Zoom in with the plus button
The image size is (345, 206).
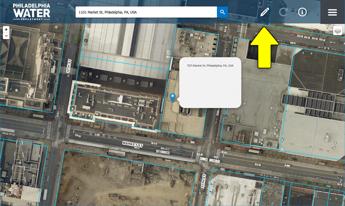click(6, 30)
